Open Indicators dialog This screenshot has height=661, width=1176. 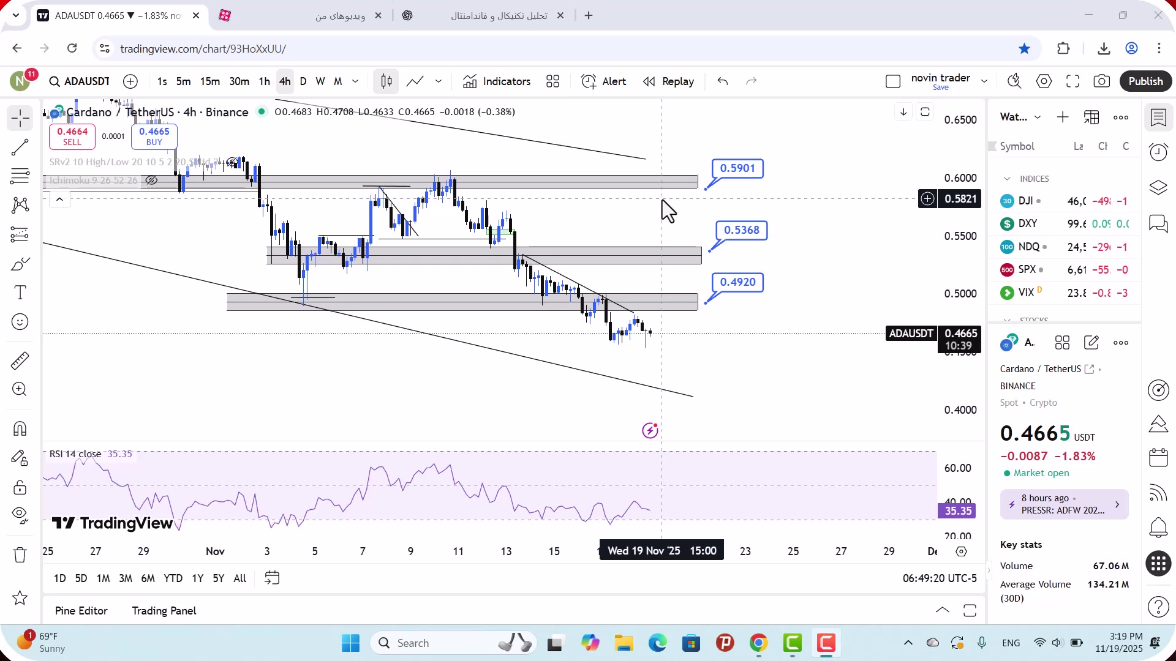[497, 81]
